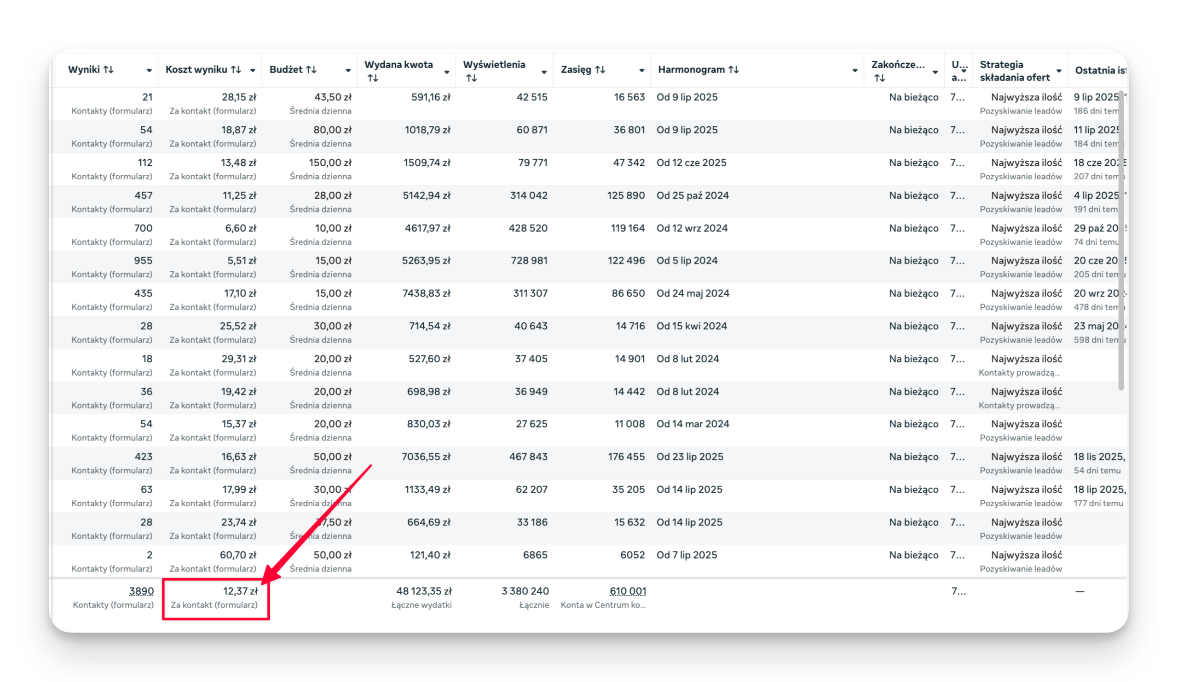This screenshot has width=1178, height=682.
Task: Open the Zasięg column dropdown arrow
Action: pos(641,70)
